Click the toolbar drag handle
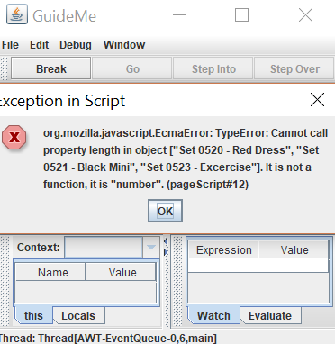This screenshot has width=335, height=344. pyautogui.click(x=4, y=68)
